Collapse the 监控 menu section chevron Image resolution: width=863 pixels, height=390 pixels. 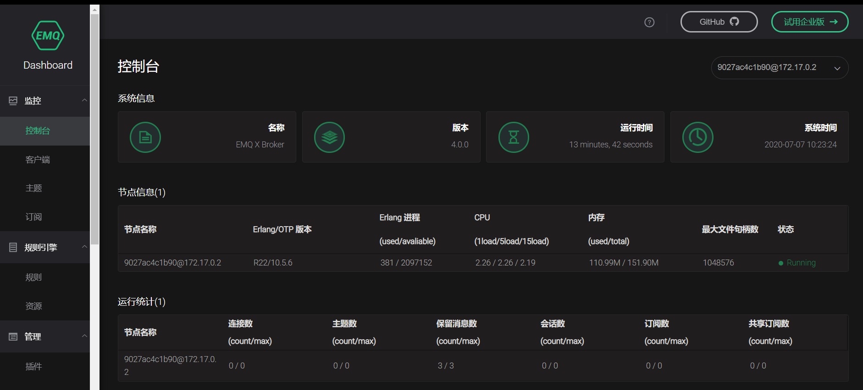point(84,100)
